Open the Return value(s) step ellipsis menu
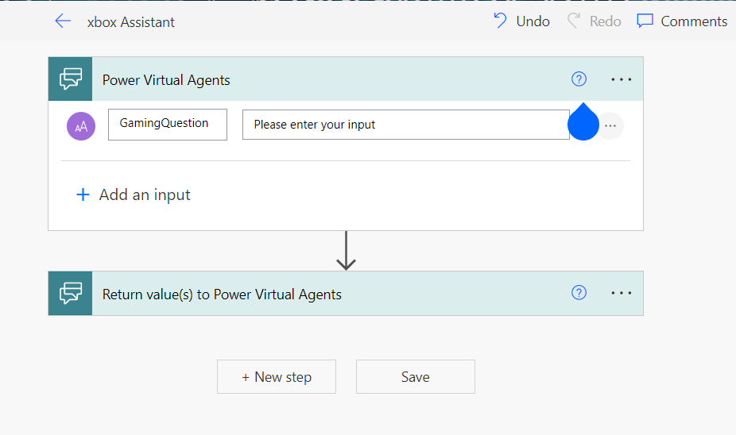Image resolution: width=736 pixels, height=435 pixels. tap(621, 294)
